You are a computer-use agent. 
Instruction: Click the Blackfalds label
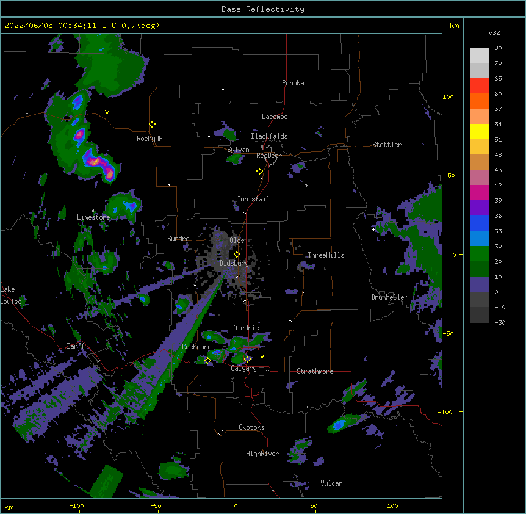point(269,136)
